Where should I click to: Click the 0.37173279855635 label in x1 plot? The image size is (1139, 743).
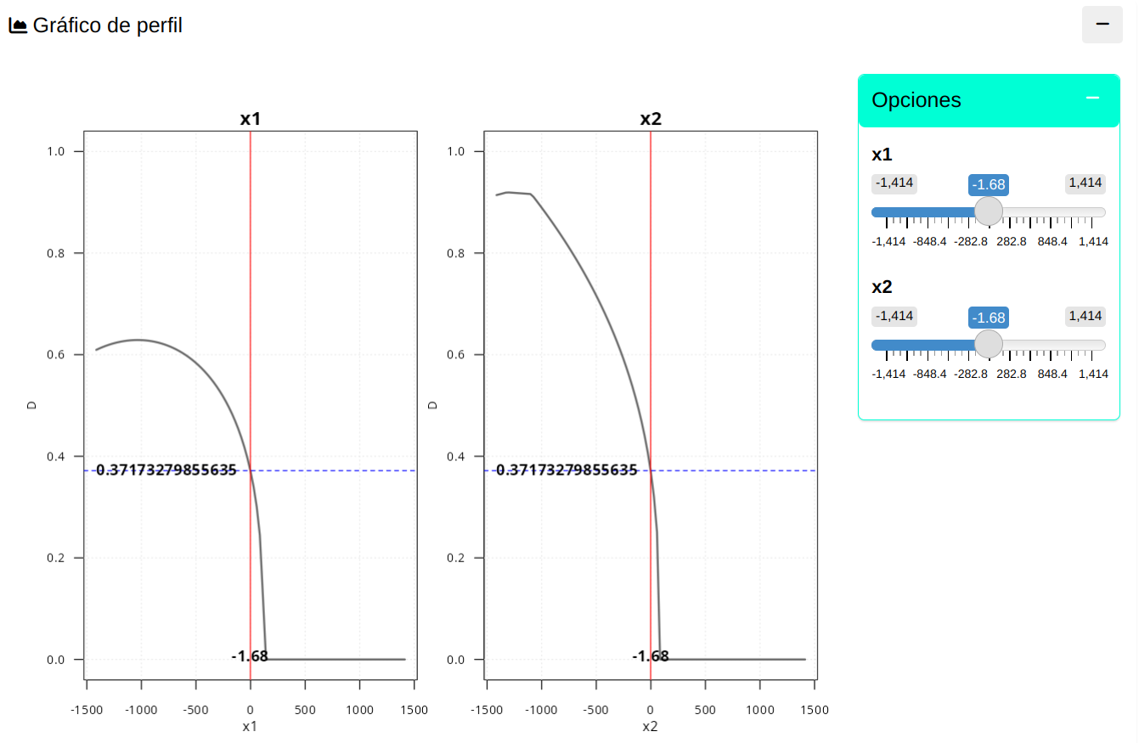point(166,470)
